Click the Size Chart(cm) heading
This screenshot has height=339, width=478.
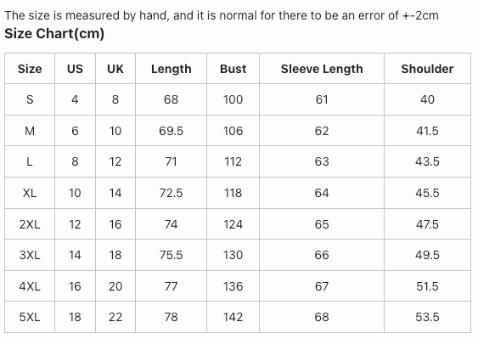[54, 33]
